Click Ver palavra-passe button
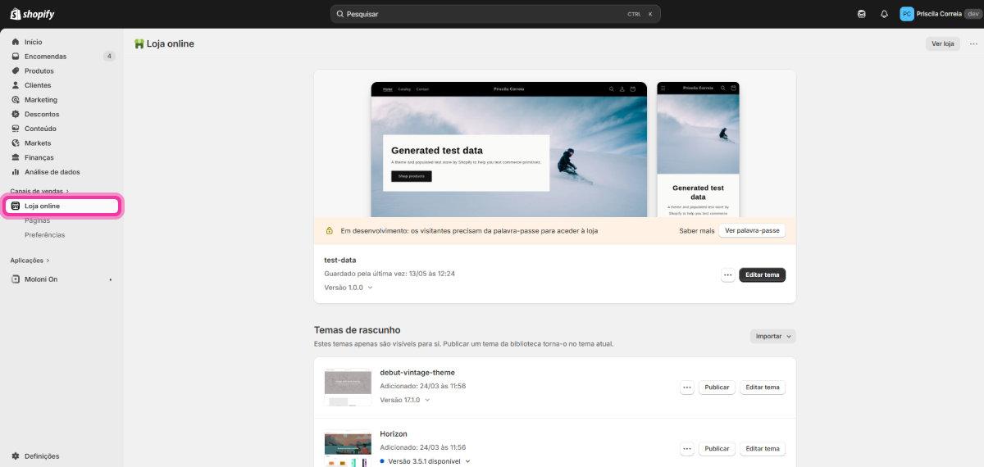This screenshot has height=467, width=984. coord(752,231)
